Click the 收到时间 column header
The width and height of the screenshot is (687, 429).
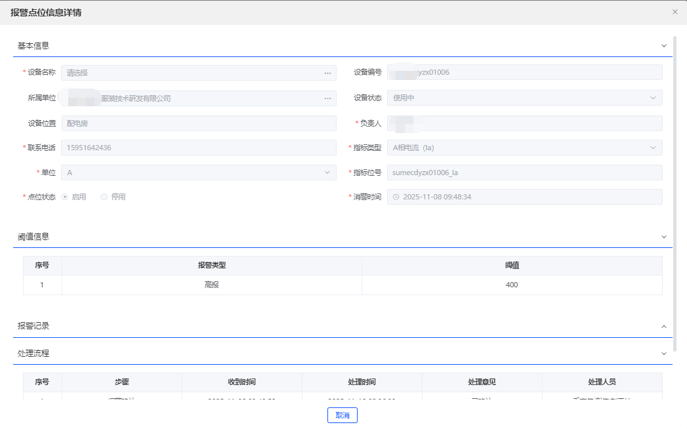[x=242, y=382]
